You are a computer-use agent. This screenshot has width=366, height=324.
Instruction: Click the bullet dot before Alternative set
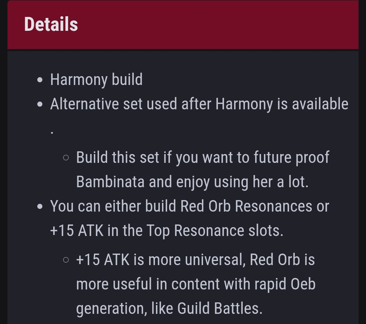point(40,104)
